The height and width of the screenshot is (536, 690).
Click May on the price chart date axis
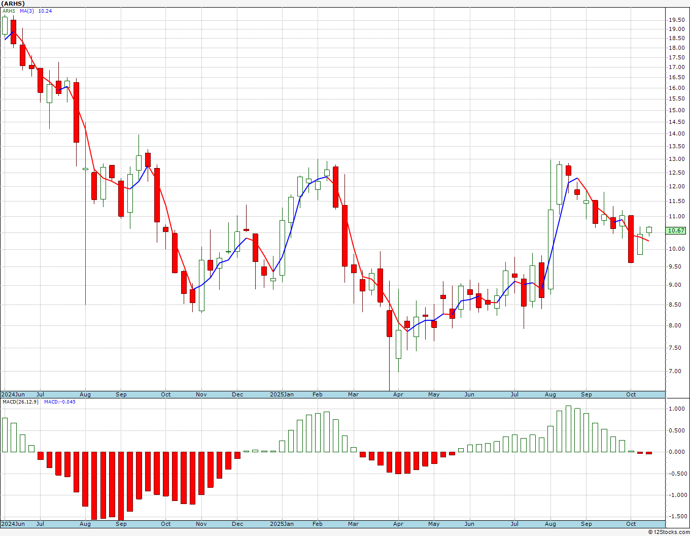point(434,394)
